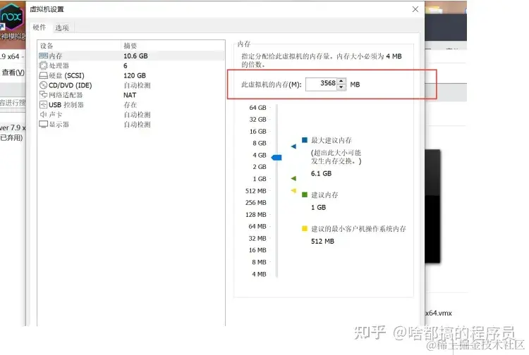Screen dimensions: 529x355
Task: Click the yellow minimum guest memory marker
Action: tap(293, 191)
